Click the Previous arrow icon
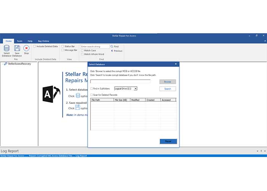 (x=112, y=51)
